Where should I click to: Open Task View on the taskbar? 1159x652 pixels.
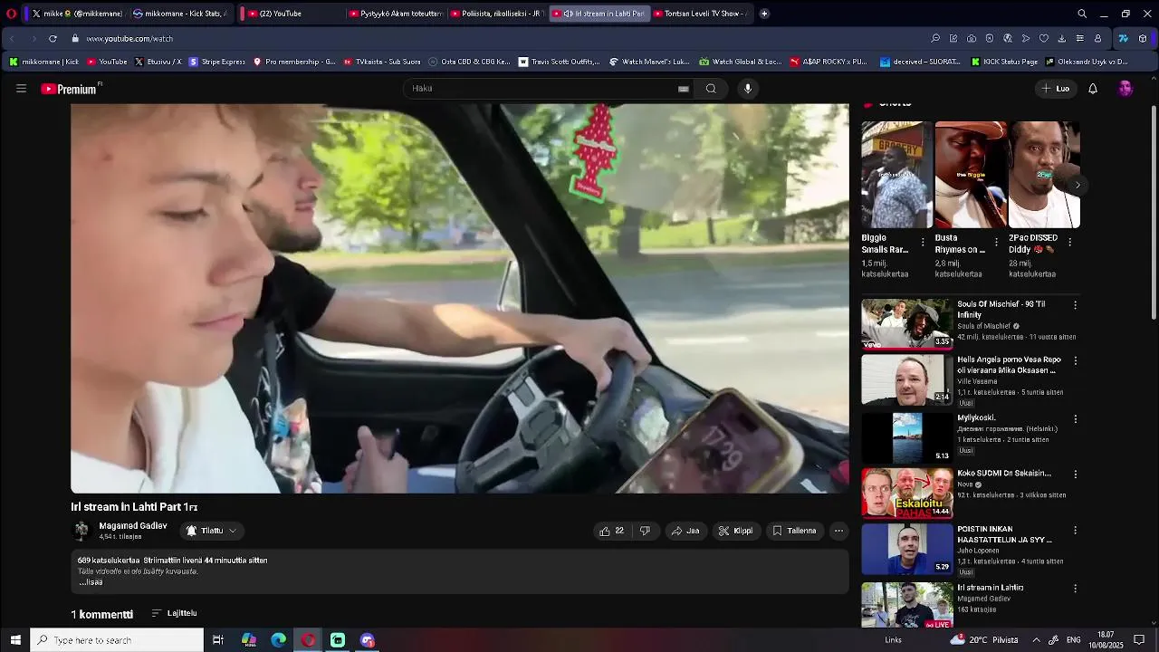click(x=218, y=640)
